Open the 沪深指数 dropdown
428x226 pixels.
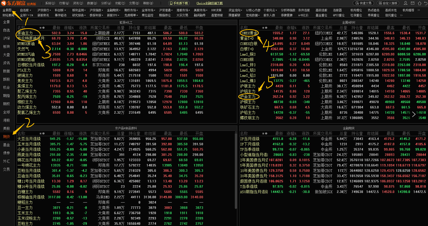[x=96, y=10]
